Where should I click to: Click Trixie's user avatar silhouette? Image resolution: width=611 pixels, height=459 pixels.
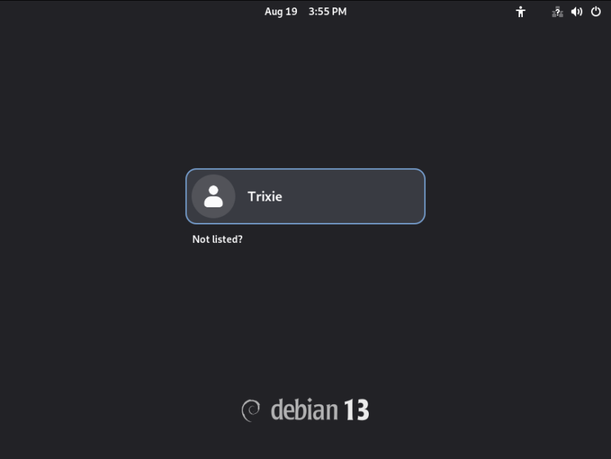tap(213, 196)
